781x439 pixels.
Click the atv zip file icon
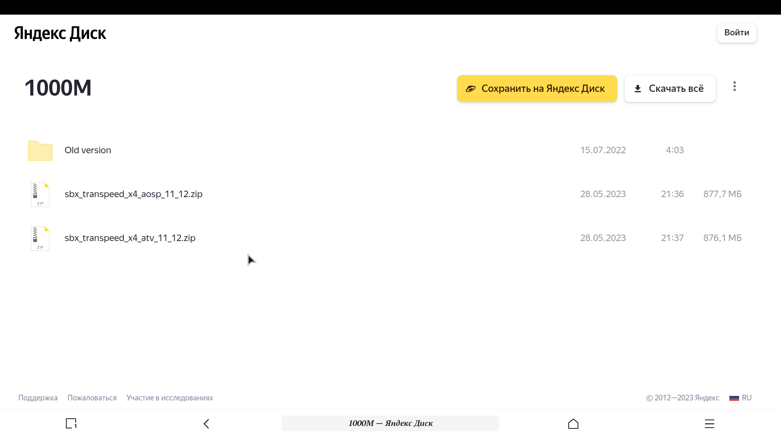tap(40, 238)
